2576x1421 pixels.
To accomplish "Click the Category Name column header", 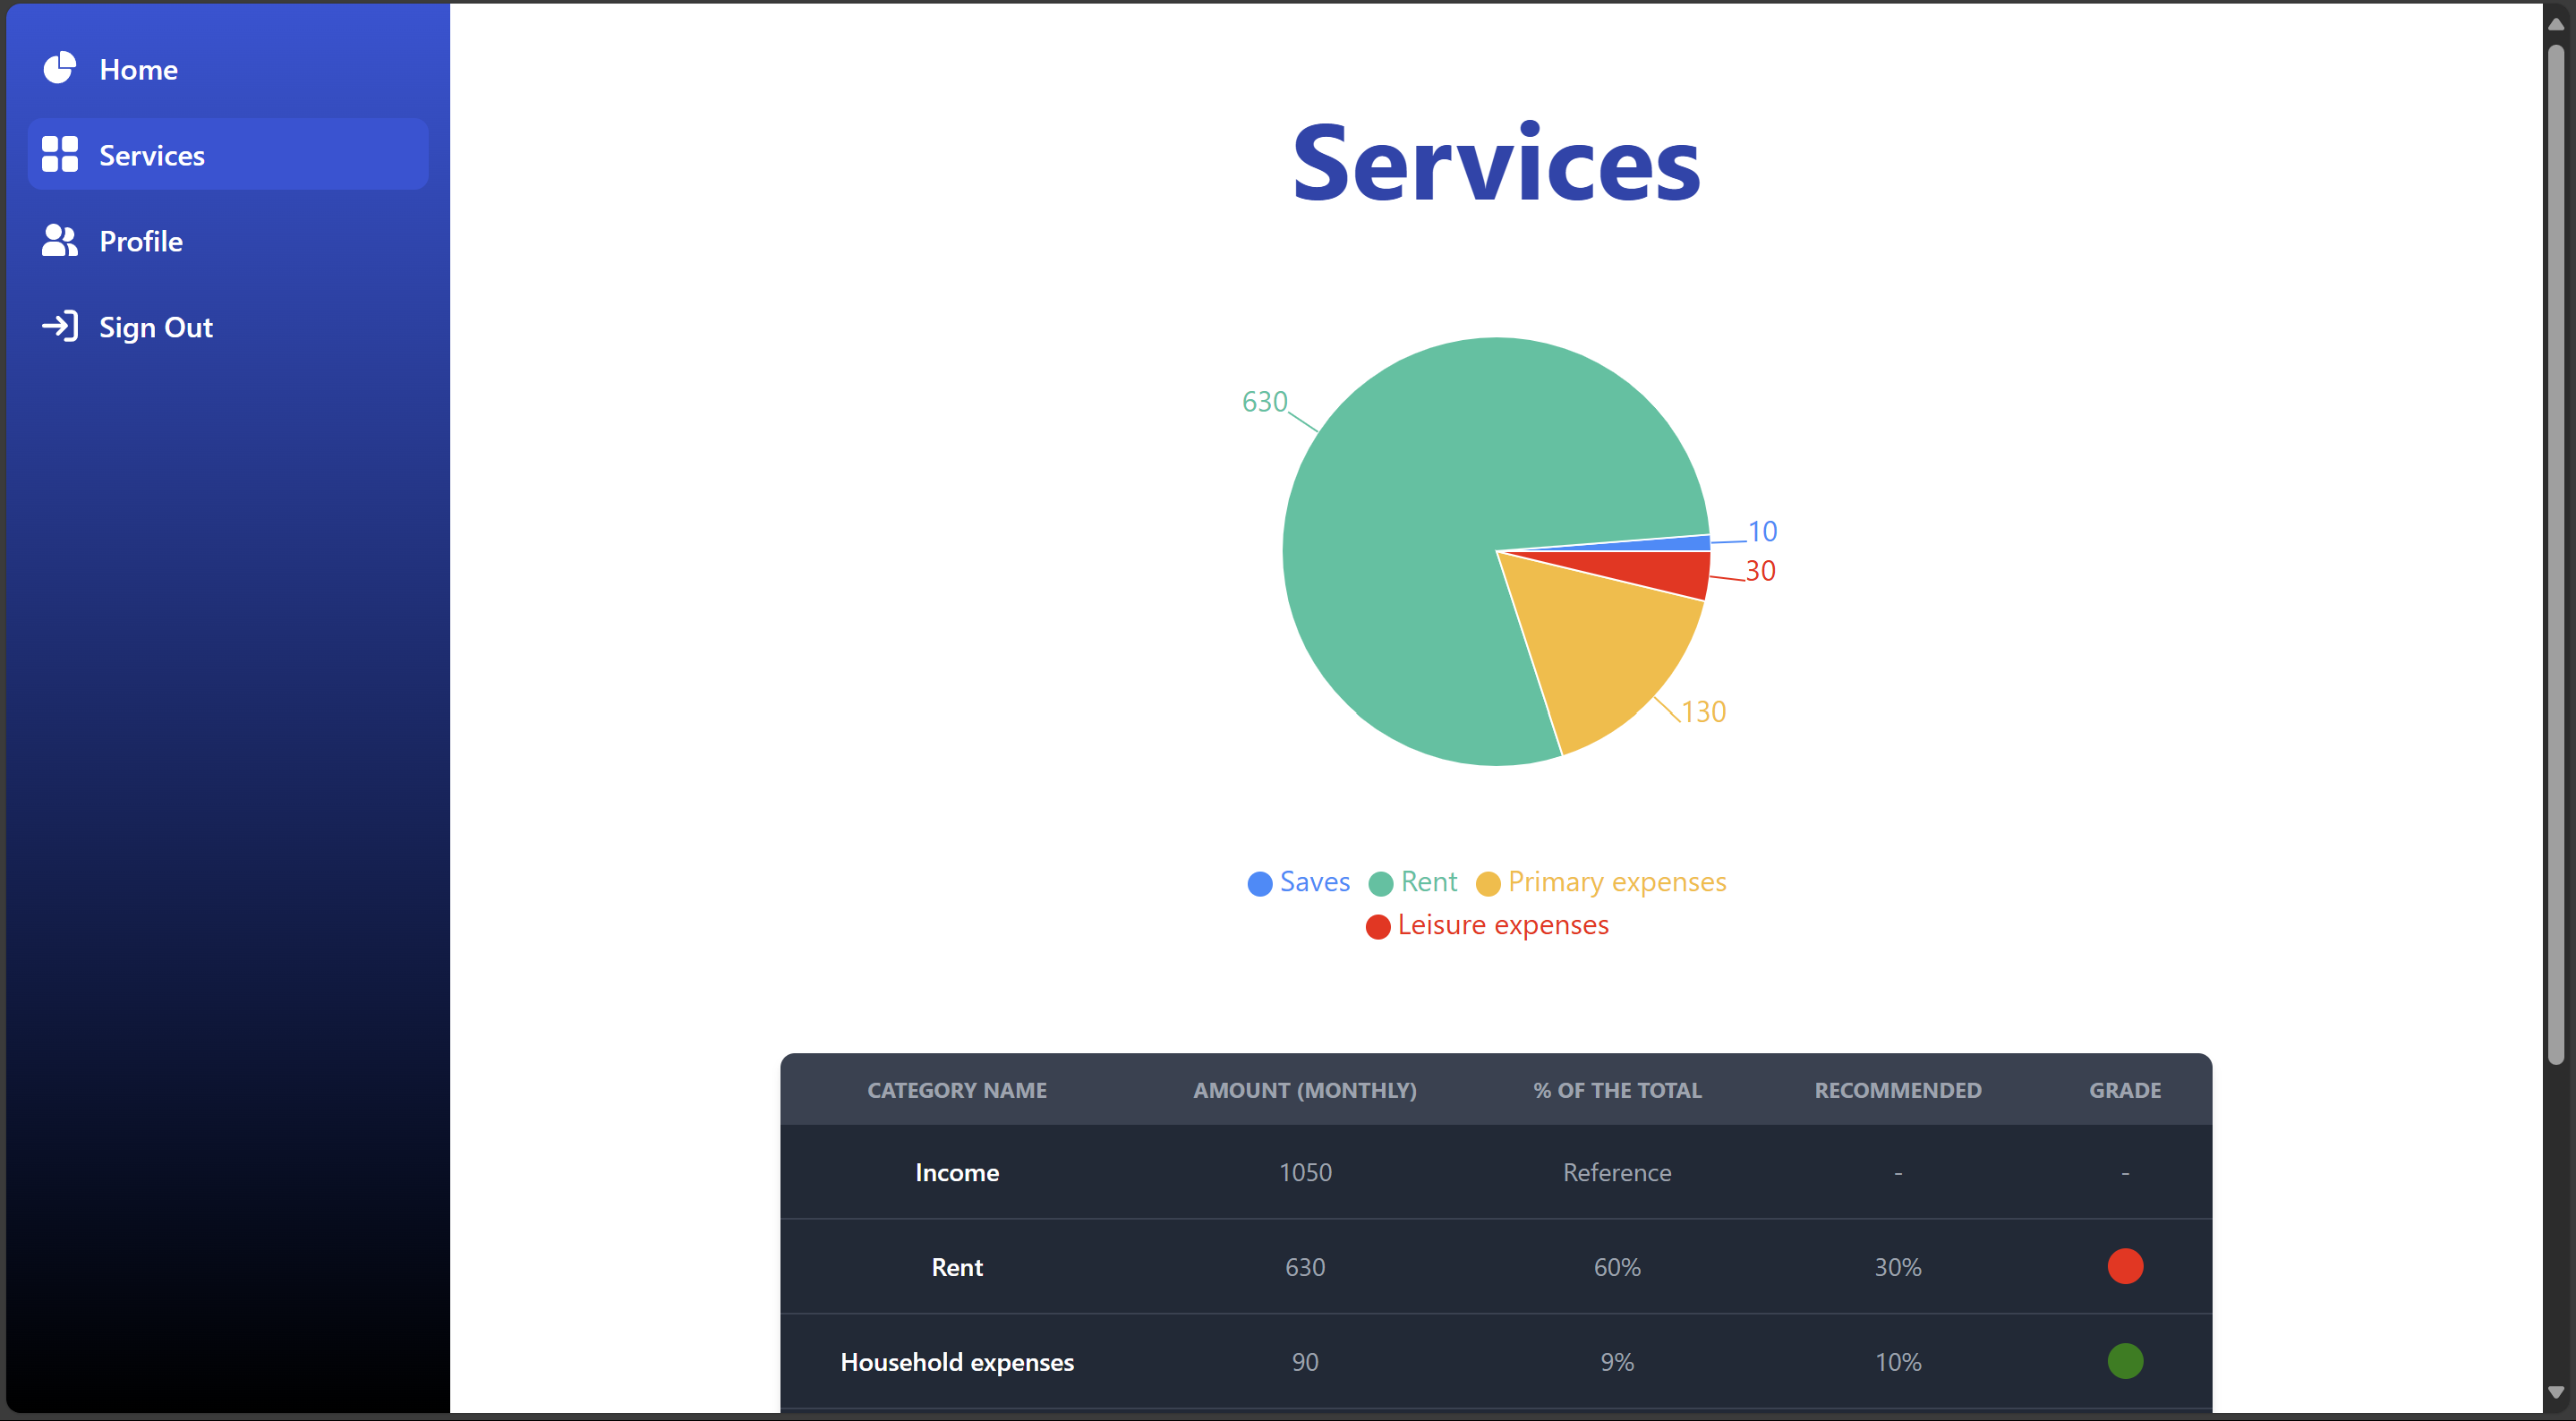I will tap(956, 1090).
